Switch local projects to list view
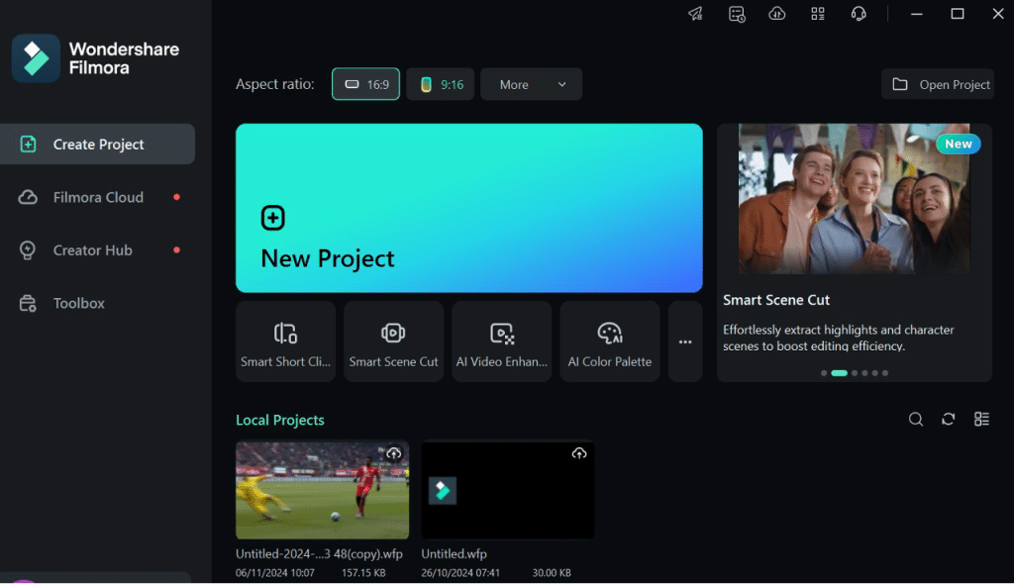 coord(981,420)
